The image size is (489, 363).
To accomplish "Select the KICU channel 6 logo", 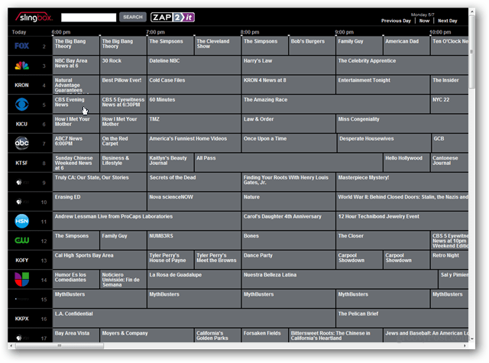I will (22, 124).
